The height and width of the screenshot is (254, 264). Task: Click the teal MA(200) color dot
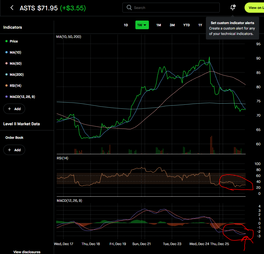[6, 74]
